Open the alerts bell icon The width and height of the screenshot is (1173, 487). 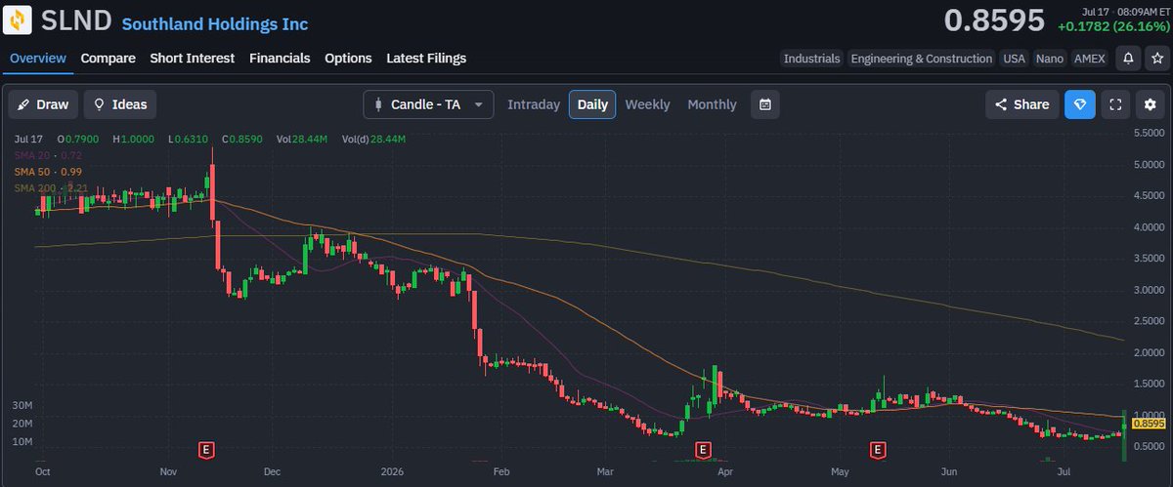pos(1129,59)
